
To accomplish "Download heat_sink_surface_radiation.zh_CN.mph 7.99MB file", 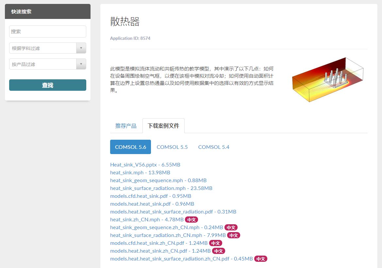I will point(168,235).
